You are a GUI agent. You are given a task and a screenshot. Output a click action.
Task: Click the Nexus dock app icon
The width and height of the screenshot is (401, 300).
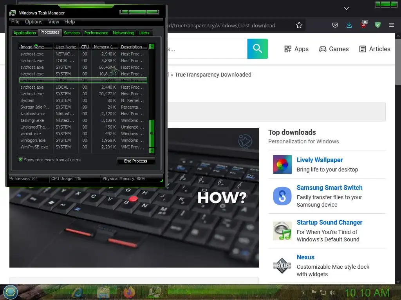[282, 266]
